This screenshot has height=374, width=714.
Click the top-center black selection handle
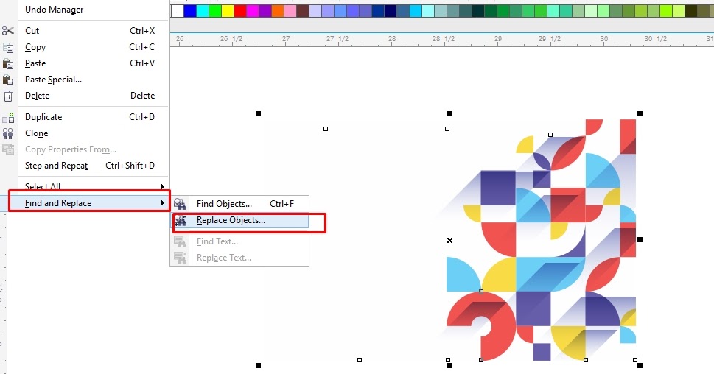click(x=449, y=114)
